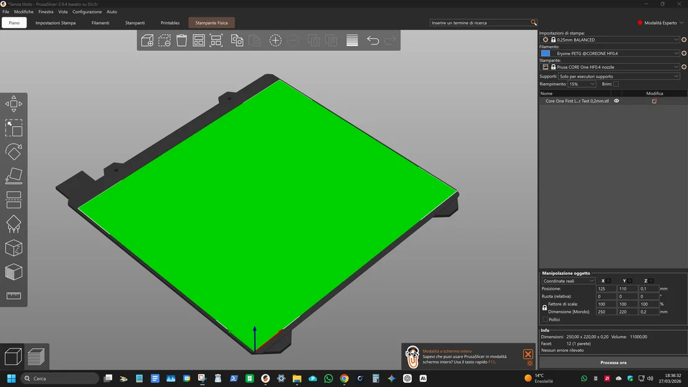Open the Measure ruler tool
This screenshot has width=688, height=387.
point(14,296)
